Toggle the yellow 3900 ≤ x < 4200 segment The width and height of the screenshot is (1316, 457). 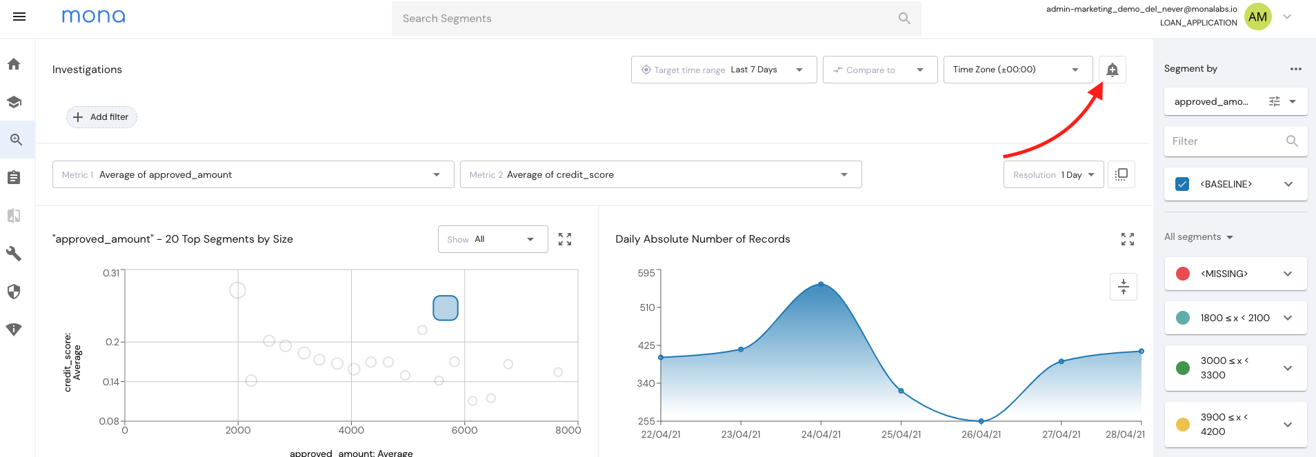tap(1183, 425)
